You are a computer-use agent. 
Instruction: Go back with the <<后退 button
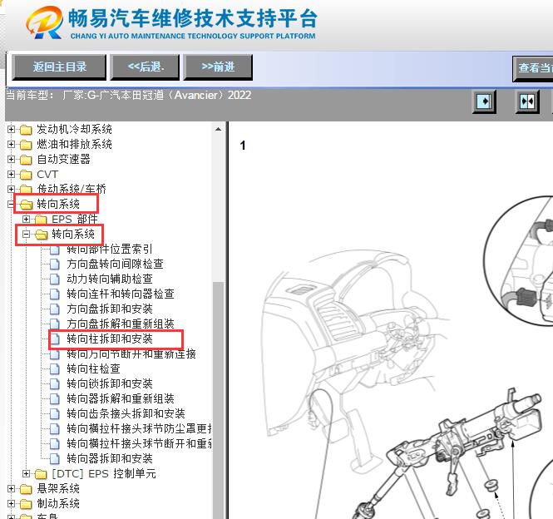pos(145,67)
